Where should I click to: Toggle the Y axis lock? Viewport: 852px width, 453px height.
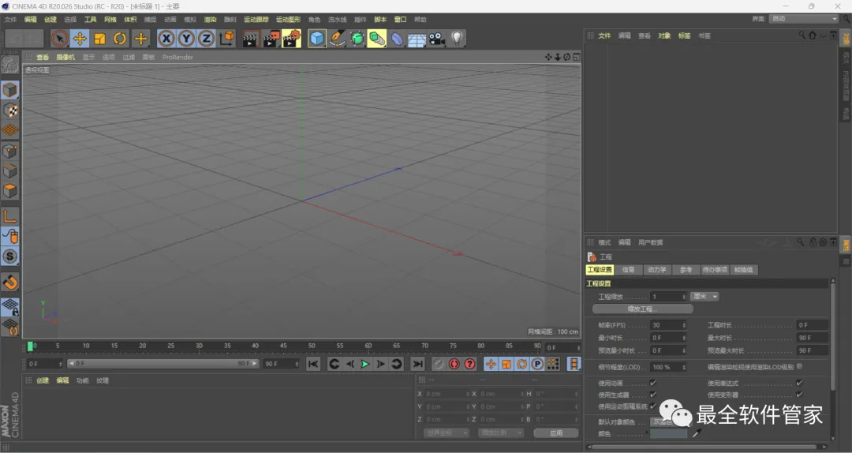click(x=186, y=39)
